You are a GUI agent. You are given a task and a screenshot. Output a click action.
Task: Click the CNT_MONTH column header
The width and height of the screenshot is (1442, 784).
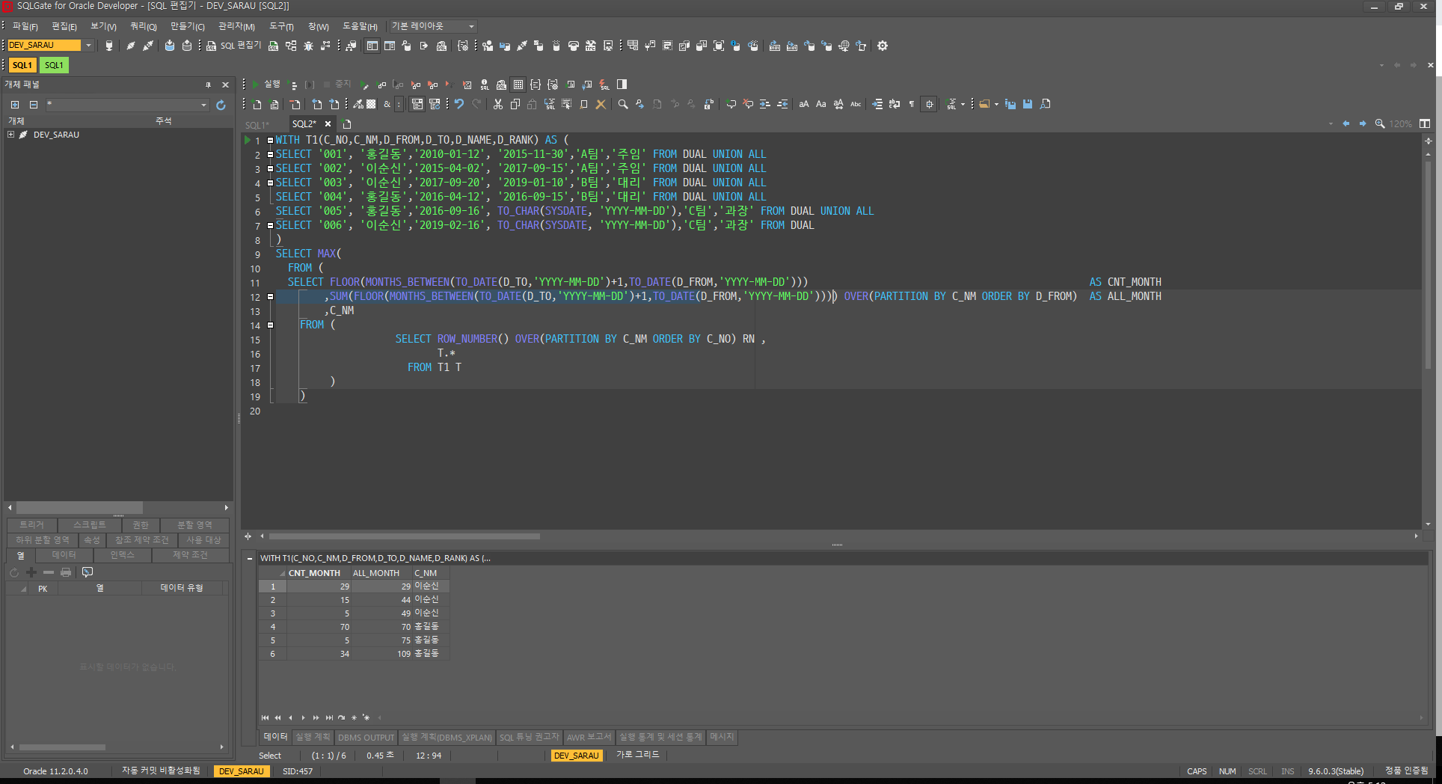(314, 573)
